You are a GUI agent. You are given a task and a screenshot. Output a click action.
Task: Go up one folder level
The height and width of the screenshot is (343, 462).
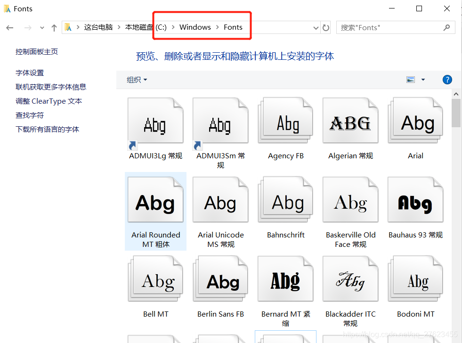(x=54, y=28)
